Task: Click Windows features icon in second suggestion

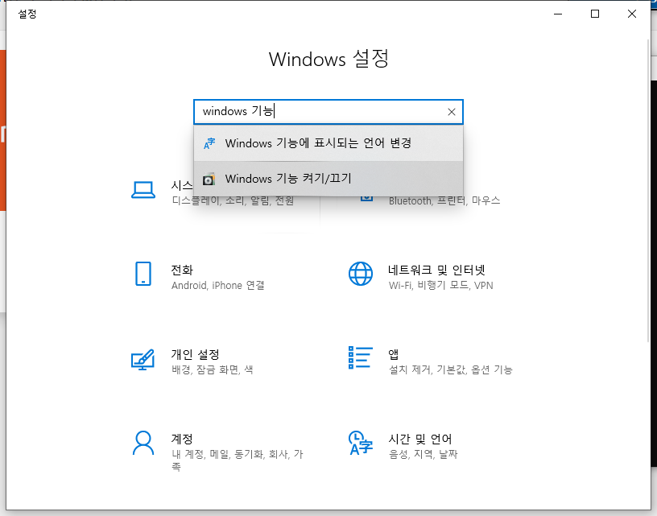Action: click(209, 179)
